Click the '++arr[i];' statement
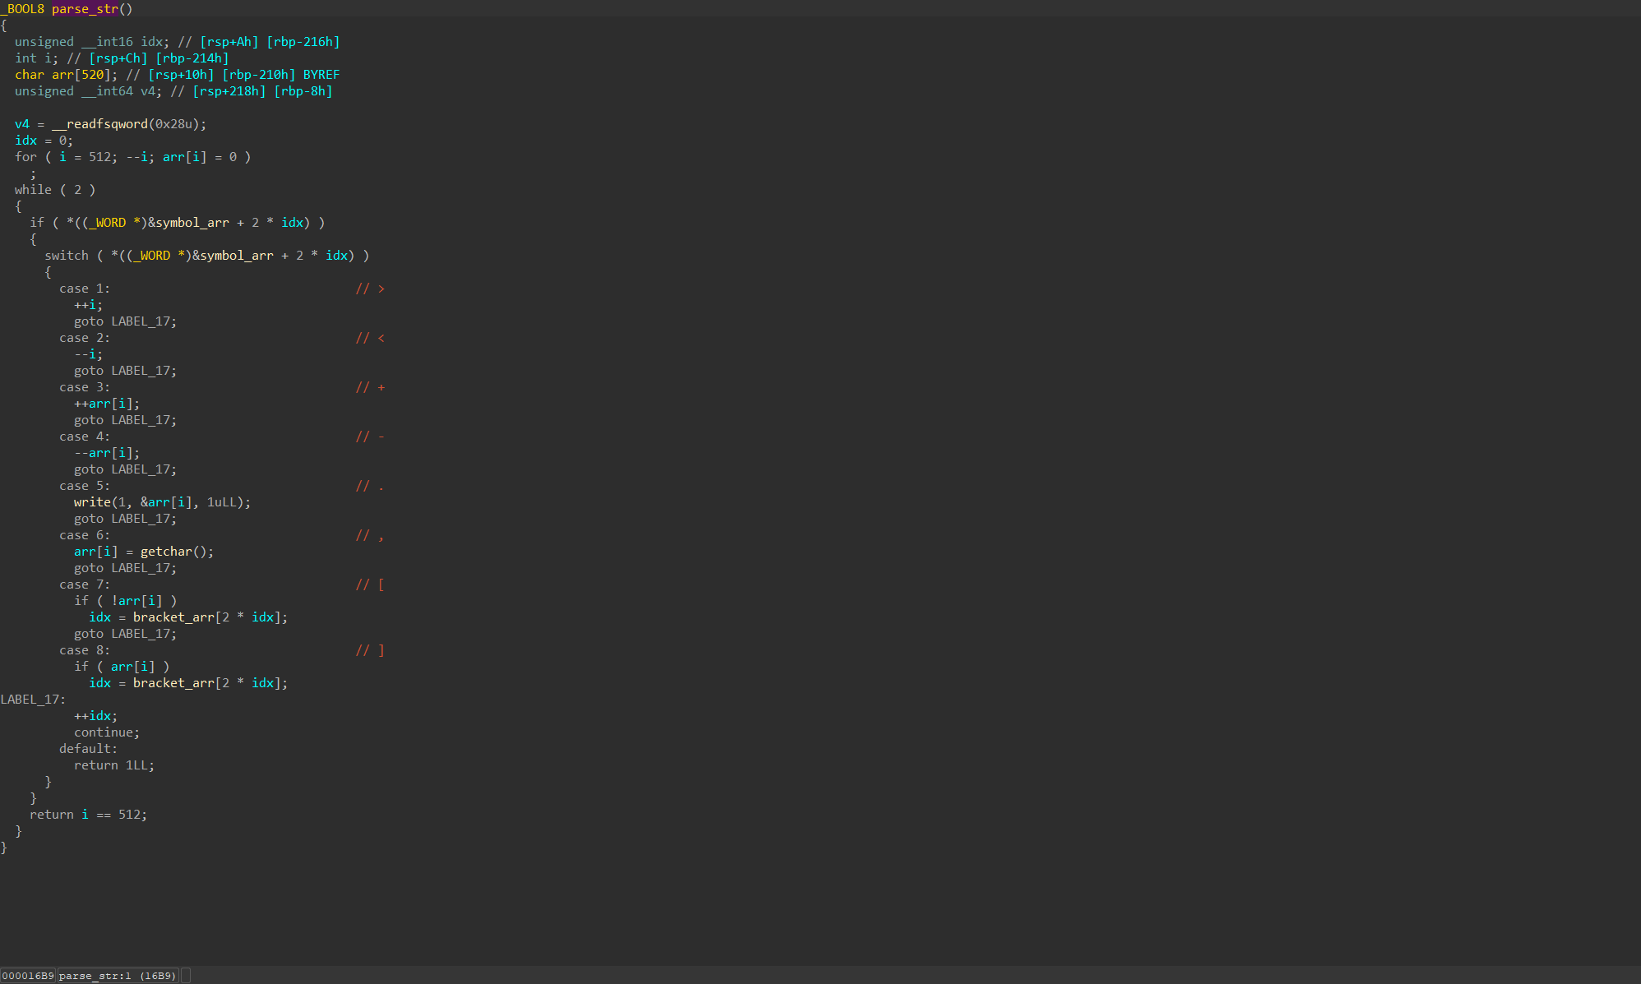The width and height of the screenshot is (1641, 984). 107,404
